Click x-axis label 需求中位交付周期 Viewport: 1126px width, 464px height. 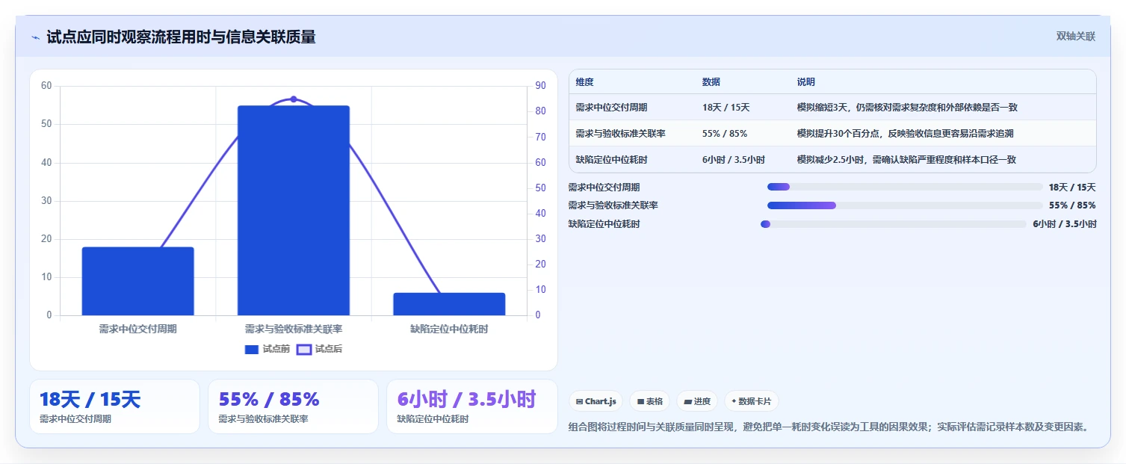tap(138, 329)
